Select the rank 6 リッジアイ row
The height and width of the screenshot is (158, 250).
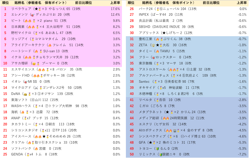[61, 39]
